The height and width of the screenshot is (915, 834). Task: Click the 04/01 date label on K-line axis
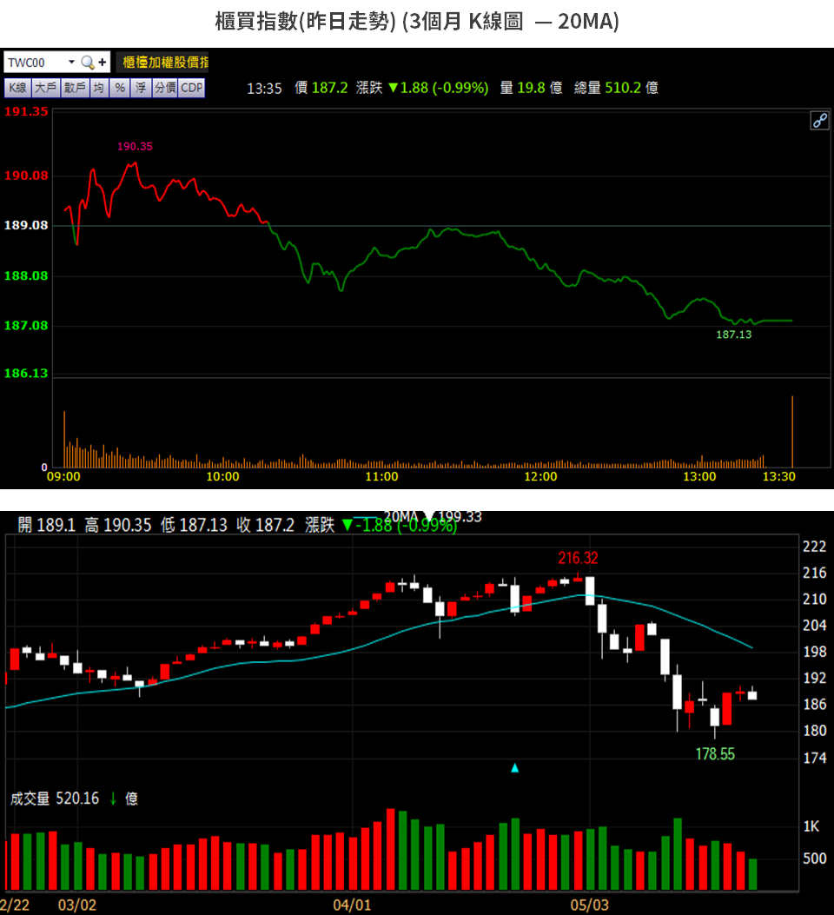[x=352, y=905]
